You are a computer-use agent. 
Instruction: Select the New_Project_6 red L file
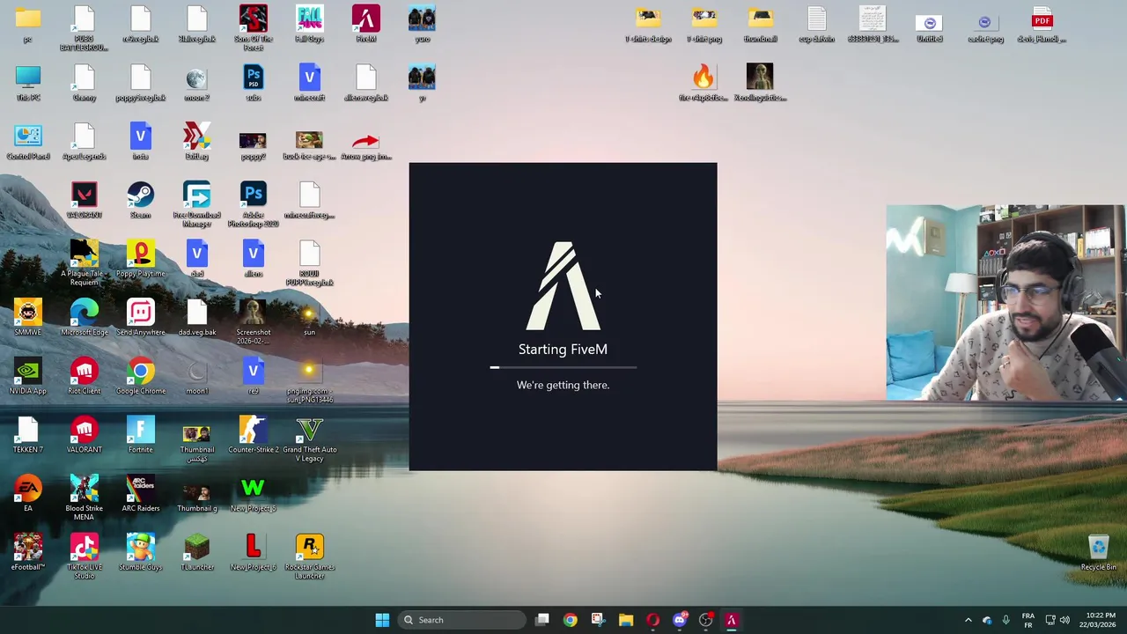click(x=253, y=552)
